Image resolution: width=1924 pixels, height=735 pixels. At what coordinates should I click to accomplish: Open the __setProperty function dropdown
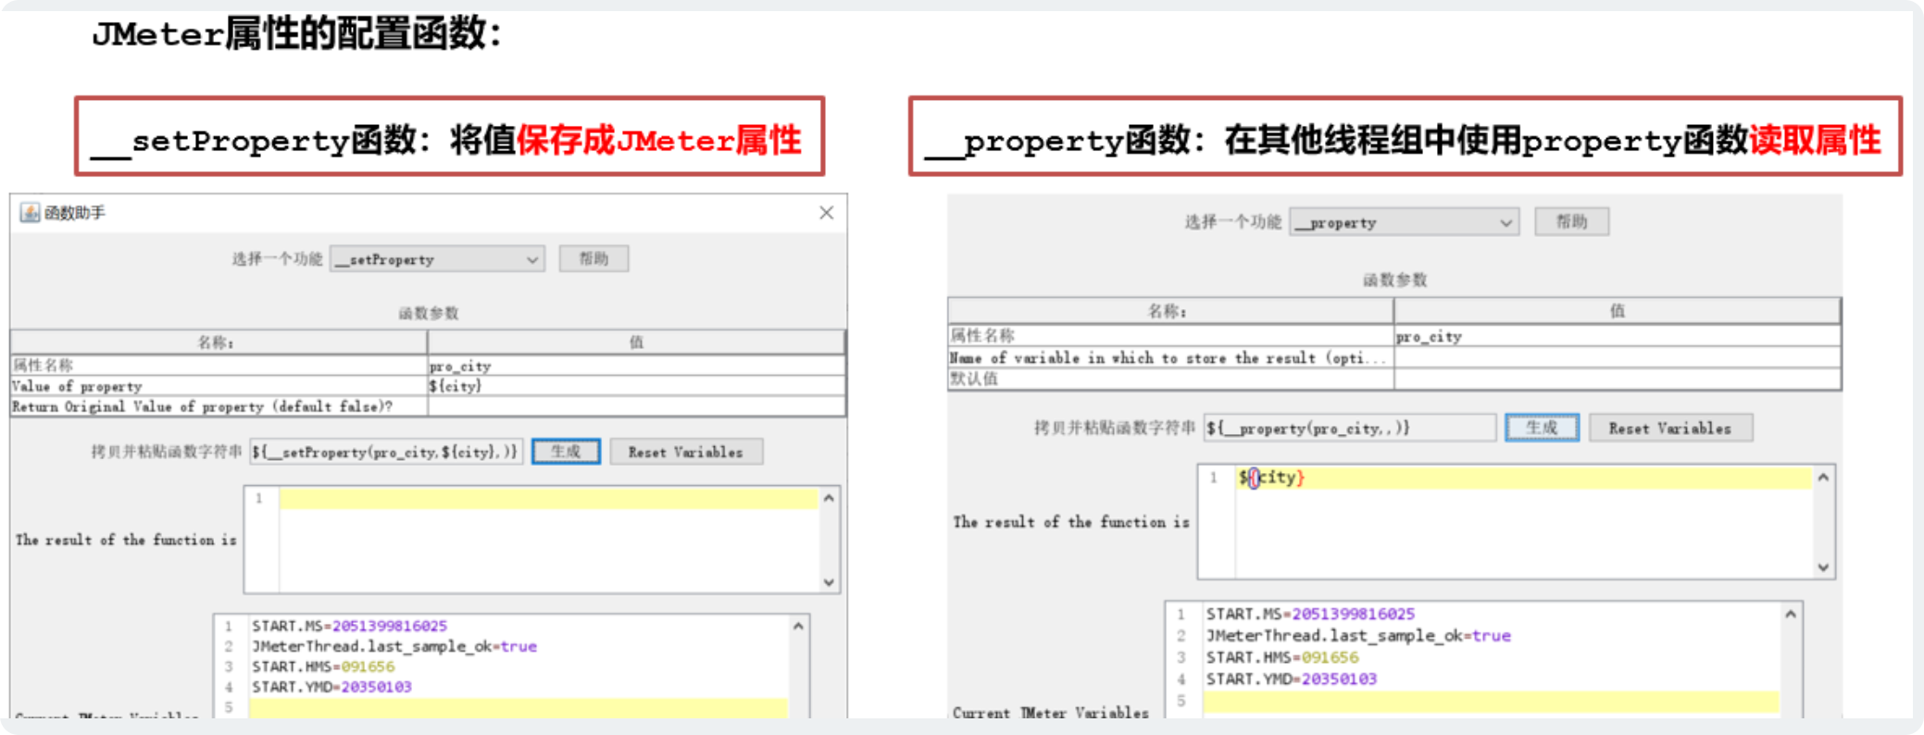pos(437,259)
